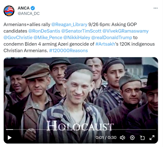Toggle picture-in-picture mode icon
The image size is (168, 147).
[x=142, y=137]
